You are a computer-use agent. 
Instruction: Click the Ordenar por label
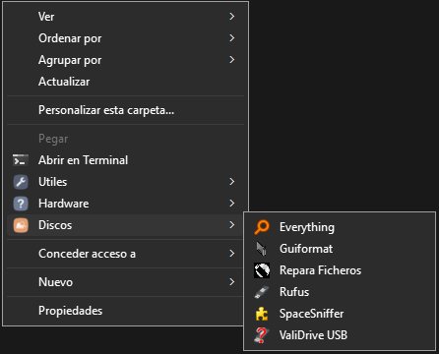(x=70, y=38)
